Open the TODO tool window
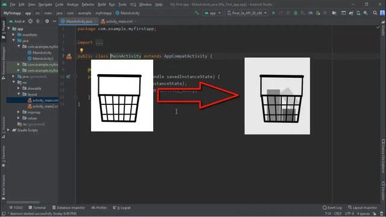Screen dimensions: 386x217 coord(16,207)
